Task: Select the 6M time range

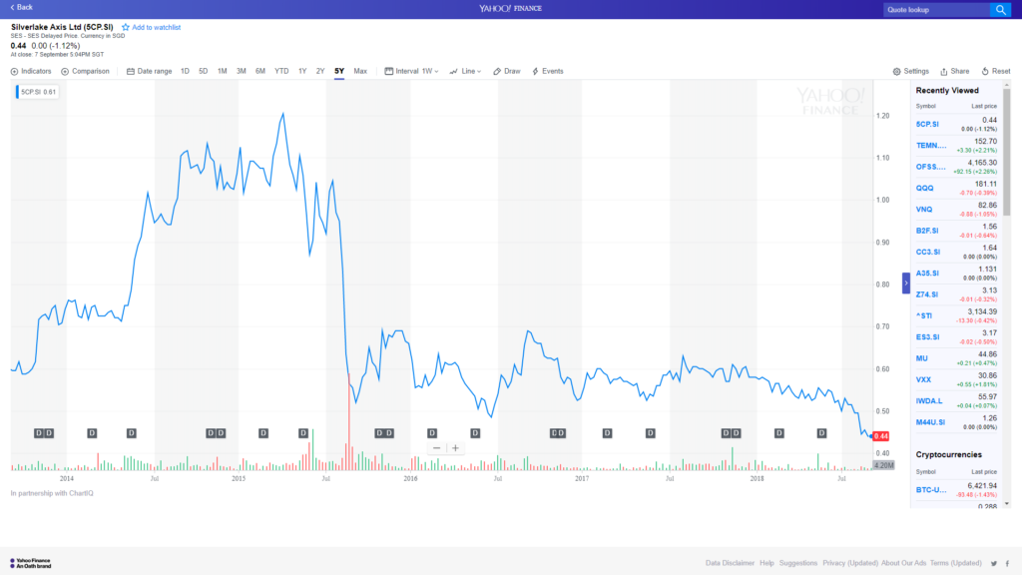Action: tap(260, 71)
